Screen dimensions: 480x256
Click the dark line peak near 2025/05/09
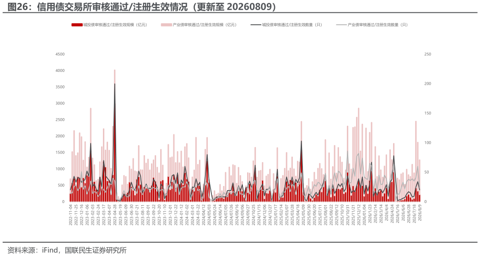click(x=301, y=141)
